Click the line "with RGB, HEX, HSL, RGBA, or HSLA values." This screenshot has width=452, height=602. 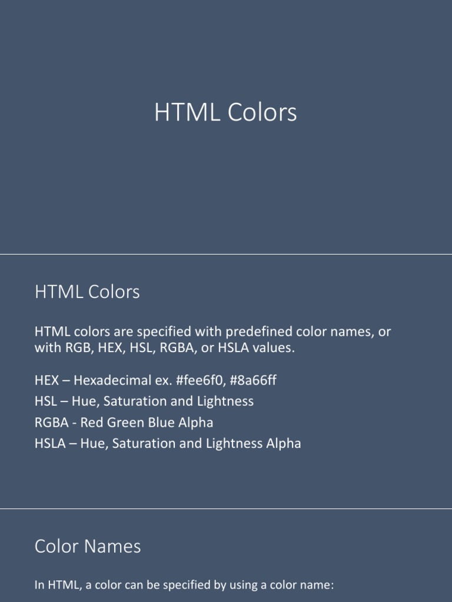point(164,348)
